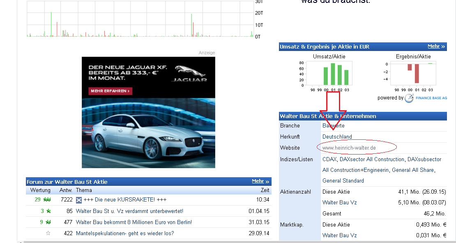Click green star beside rating 3
The image size is (456, 243).
[x=48, y=211]
